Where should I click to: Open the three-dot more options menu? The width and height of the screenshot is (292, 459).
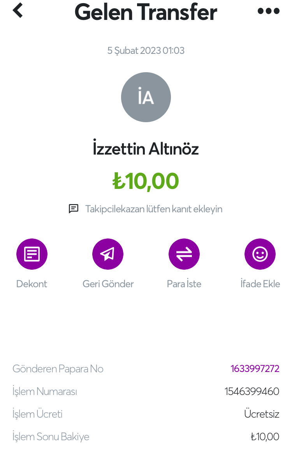click(269, 11)
